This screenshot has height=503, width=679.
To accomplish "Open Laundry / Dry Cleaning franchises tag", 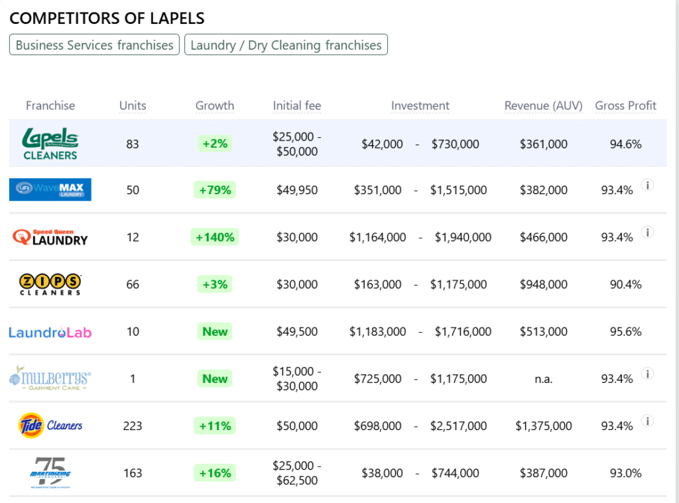I will (286, 44).
